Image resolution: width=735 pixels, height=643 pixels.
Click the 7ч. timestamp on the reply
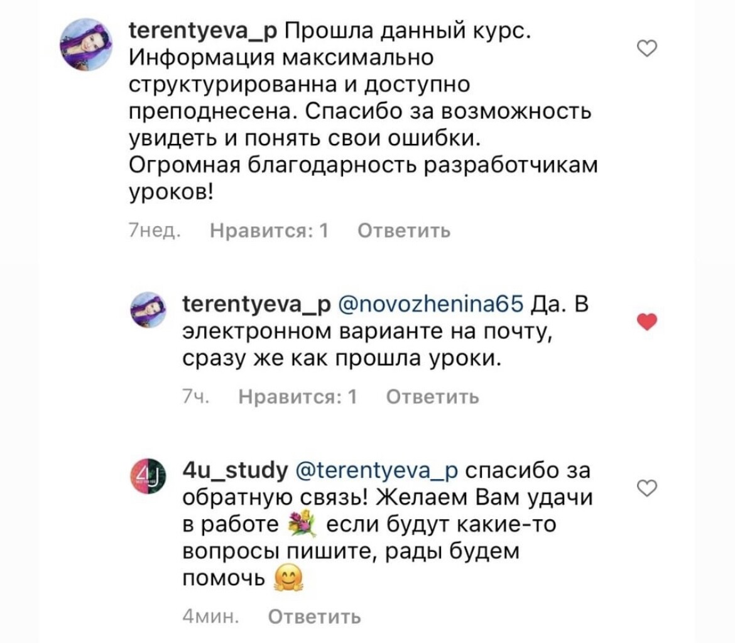coord(194,397)
